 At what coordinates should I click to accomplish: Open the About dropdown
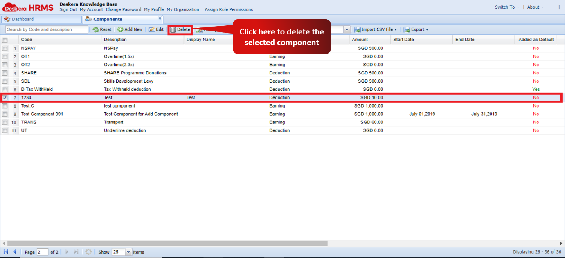coord(536,7)
